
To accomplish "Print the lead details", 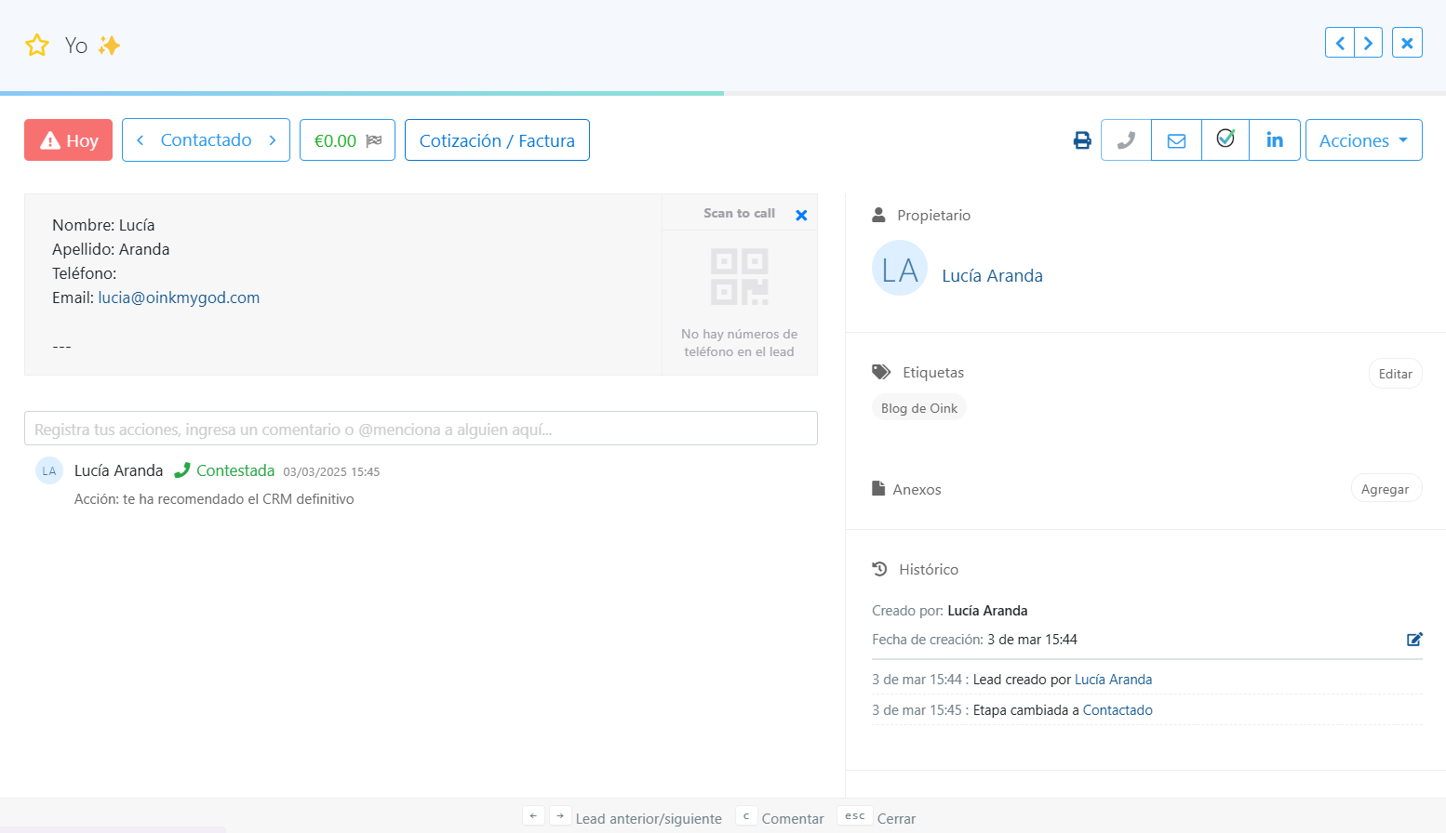I will click(1081, 139).
